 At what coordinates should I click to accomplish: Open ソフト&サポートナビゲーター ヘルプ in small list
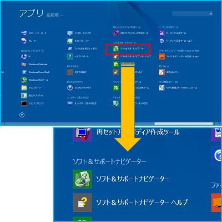point(132,57)
